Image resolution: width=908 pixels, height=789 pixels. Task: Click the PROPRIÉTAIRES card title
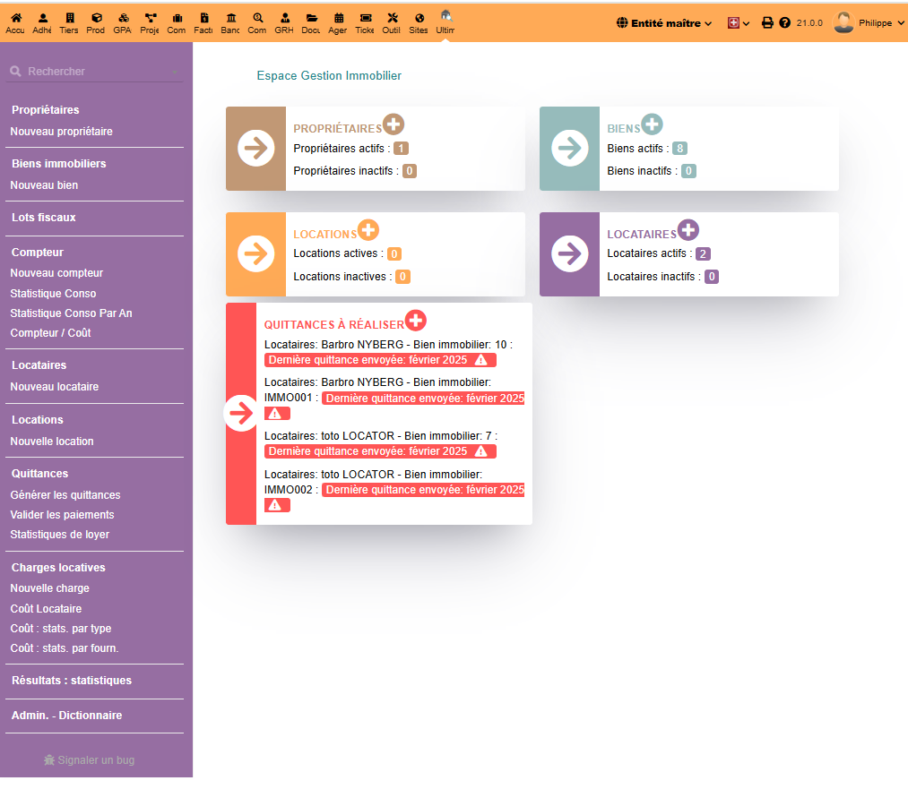pos(338,128)
